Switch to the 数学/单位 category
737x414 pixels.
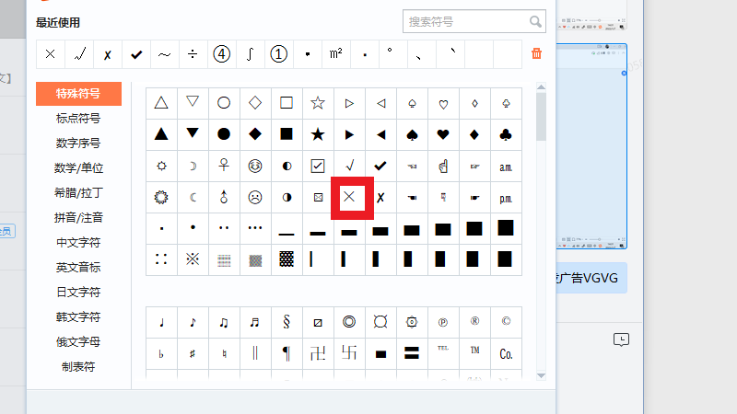coord(78,168)
